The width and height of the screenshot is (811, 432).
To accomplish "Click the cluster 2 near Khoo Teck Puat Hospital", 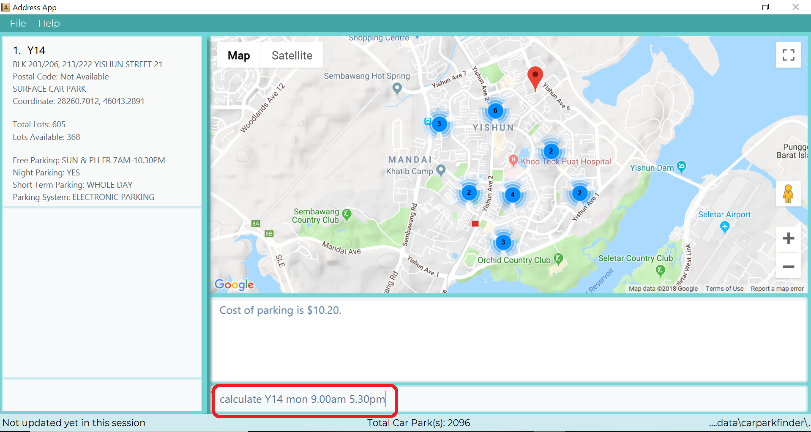I will pyautogui.click(x=551, y=151).
